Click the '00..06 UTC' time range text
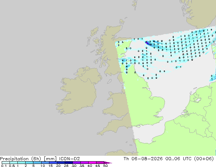The width and height of the screenshot is (216, 167). point(179,159)
